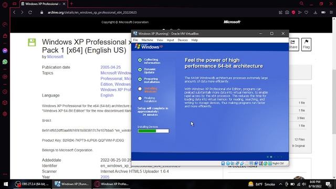Click the red ad blocker shield icon
Image resolution: width=336 pixels, height=189 pixels.
(293, 13)
